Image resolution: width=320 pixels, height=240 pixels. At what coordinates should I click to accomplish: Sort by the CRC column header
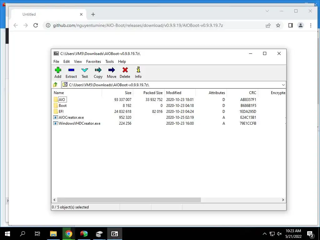(x=242, y=92)
